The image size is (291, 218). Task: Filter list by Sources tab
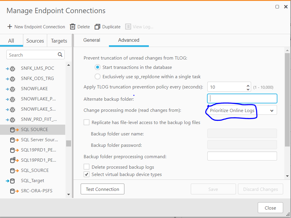(x=35, y=41)
